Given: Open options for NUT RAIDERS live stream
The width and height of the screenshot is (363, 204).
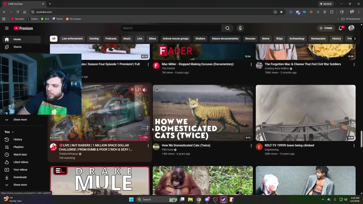Looking at the screenshot, I should [x=148, y=146].
